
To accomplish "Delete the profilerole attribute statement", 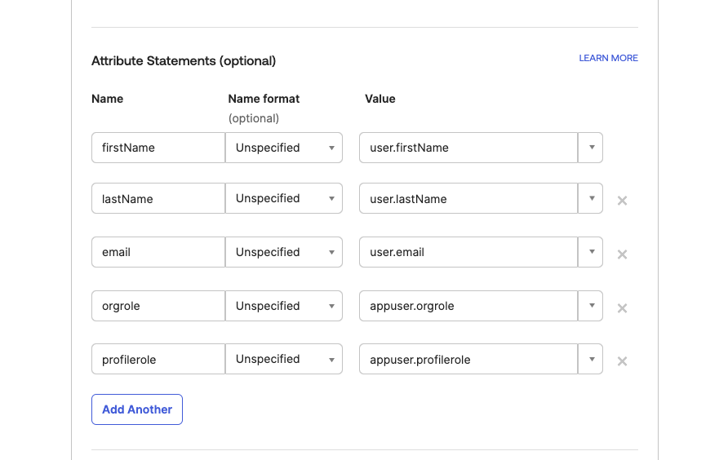I will (x=622, y=361).
